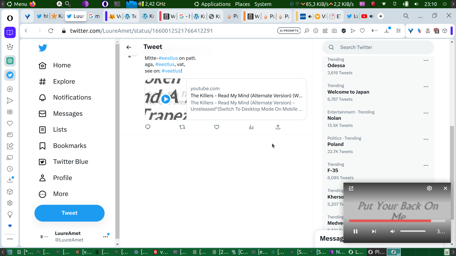Open the downloads icon in the Opera sidebar
This screenshot has width=456, height=256.
pos(10,180)
